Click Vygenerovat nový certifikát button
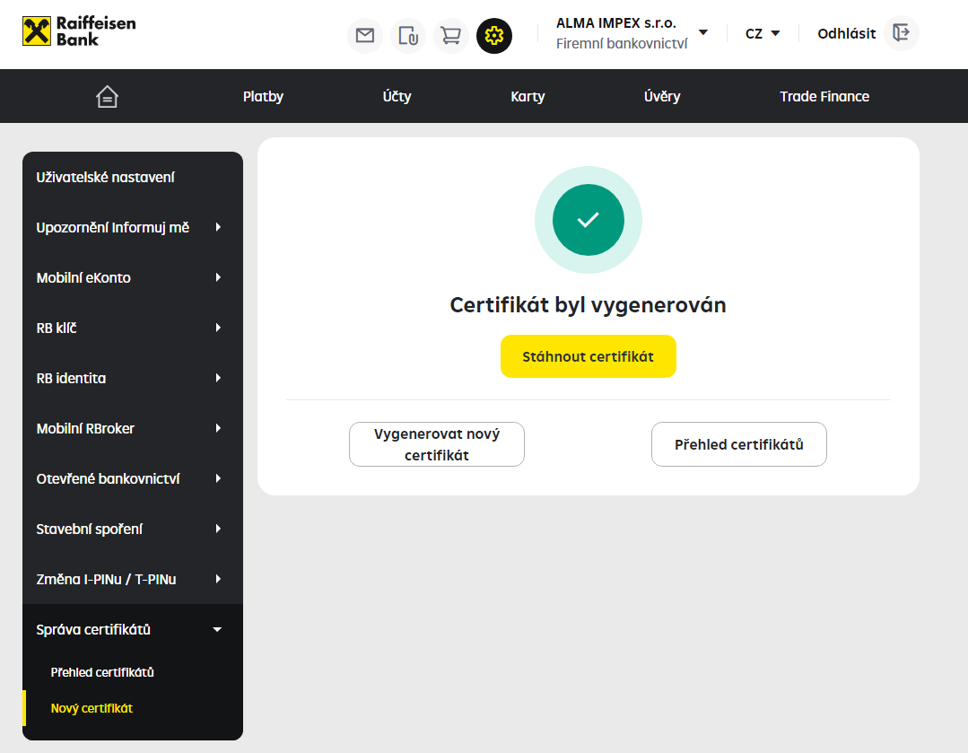This screenshot has height=753, width=968. point(437,444)
